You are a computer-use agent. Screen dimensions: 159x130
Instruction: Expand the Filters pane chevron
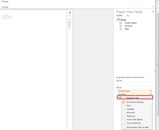69,16
